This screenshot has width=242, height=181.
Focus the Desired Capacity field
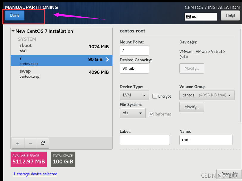(134, 68)
